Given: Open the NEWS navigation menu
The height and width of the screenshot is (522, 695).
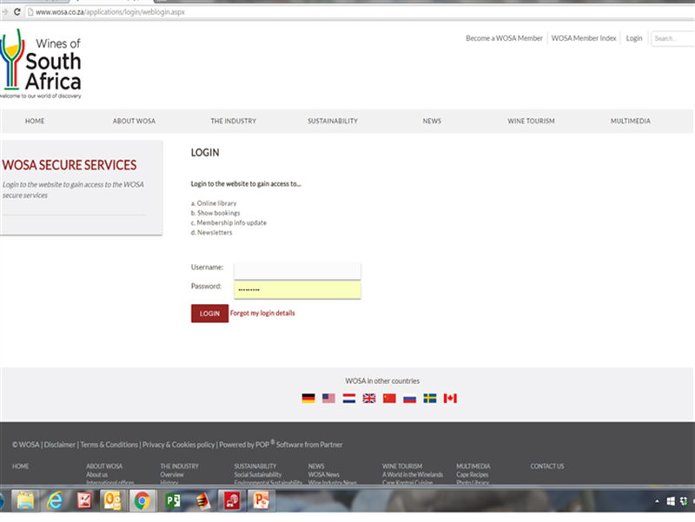Looking at the screenshot, I should point(432,121).
